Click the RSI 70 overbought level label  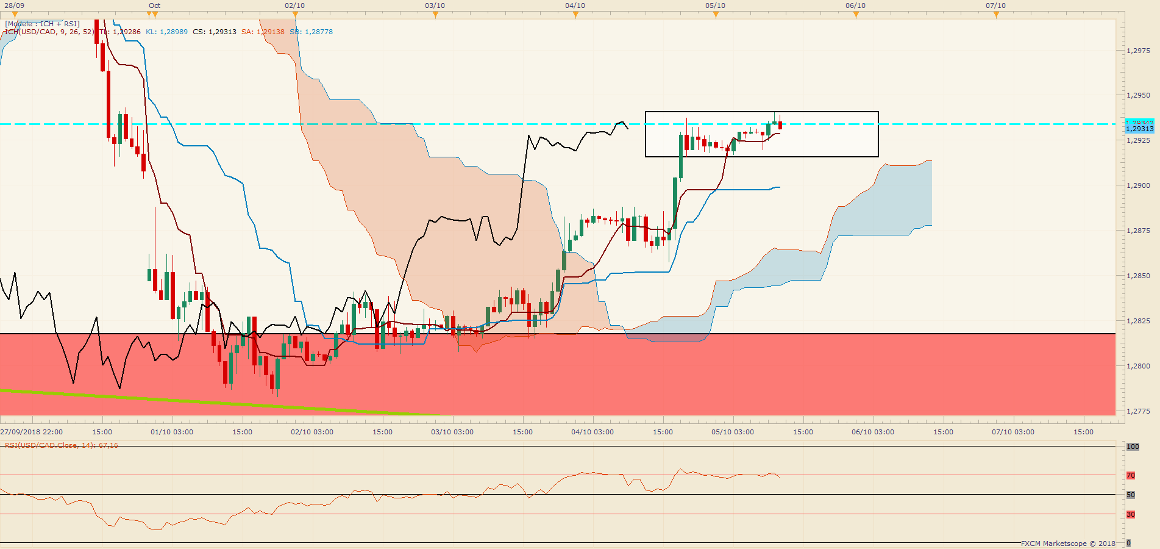point(1131,475)
